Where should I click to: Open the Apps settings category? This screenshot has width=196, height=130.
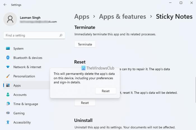[17, 86]
